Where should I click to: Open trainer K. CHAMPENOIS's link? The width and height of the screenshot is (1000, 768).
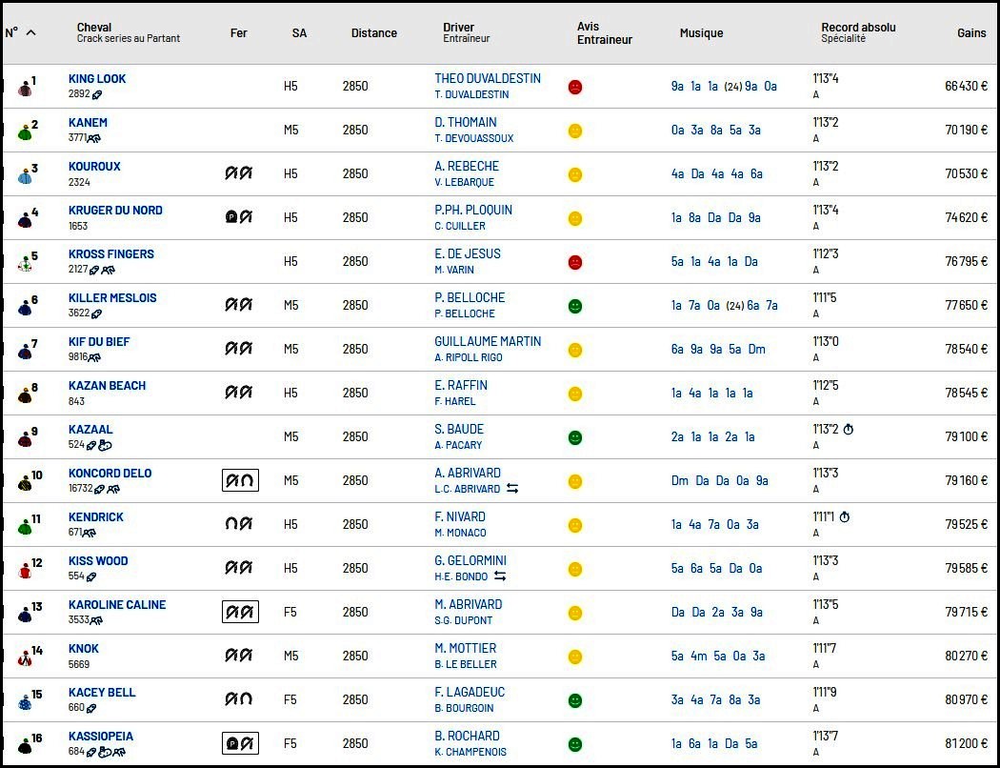coord(470,752)
